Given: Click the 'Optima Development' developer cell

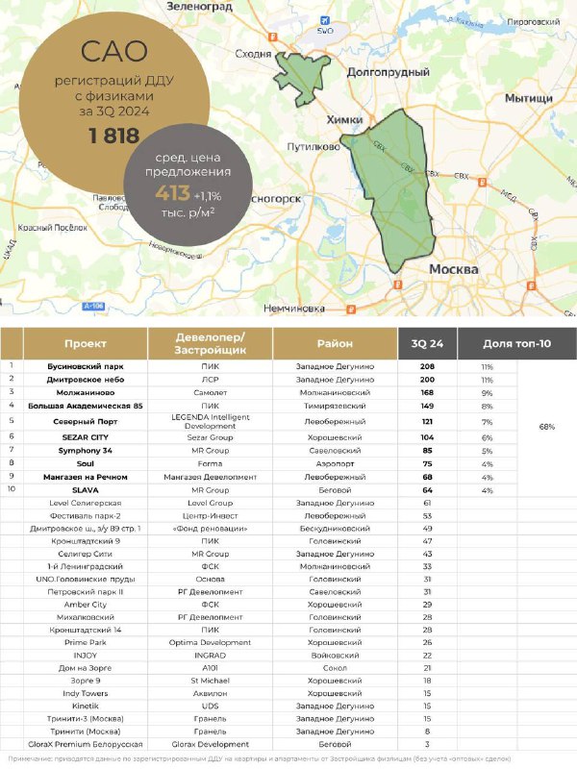Looking at the screenshot, I should (x=210, y=642).
